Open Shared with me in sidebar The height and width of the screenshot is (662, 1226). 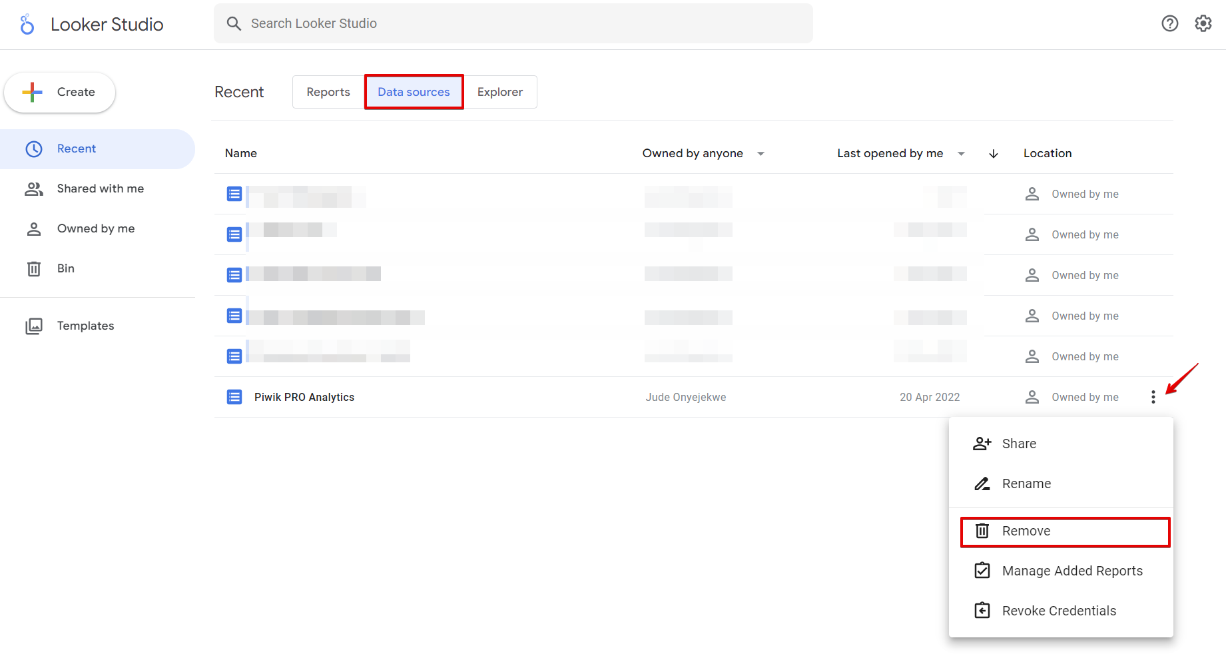[x=97, y=188]
